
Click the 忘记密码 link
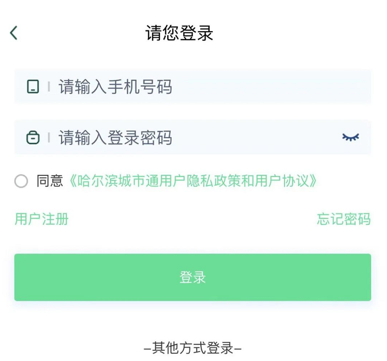point(344,219)
